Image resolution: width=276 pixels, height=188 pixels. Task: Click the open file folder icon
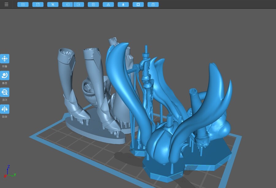pos(23,4)
